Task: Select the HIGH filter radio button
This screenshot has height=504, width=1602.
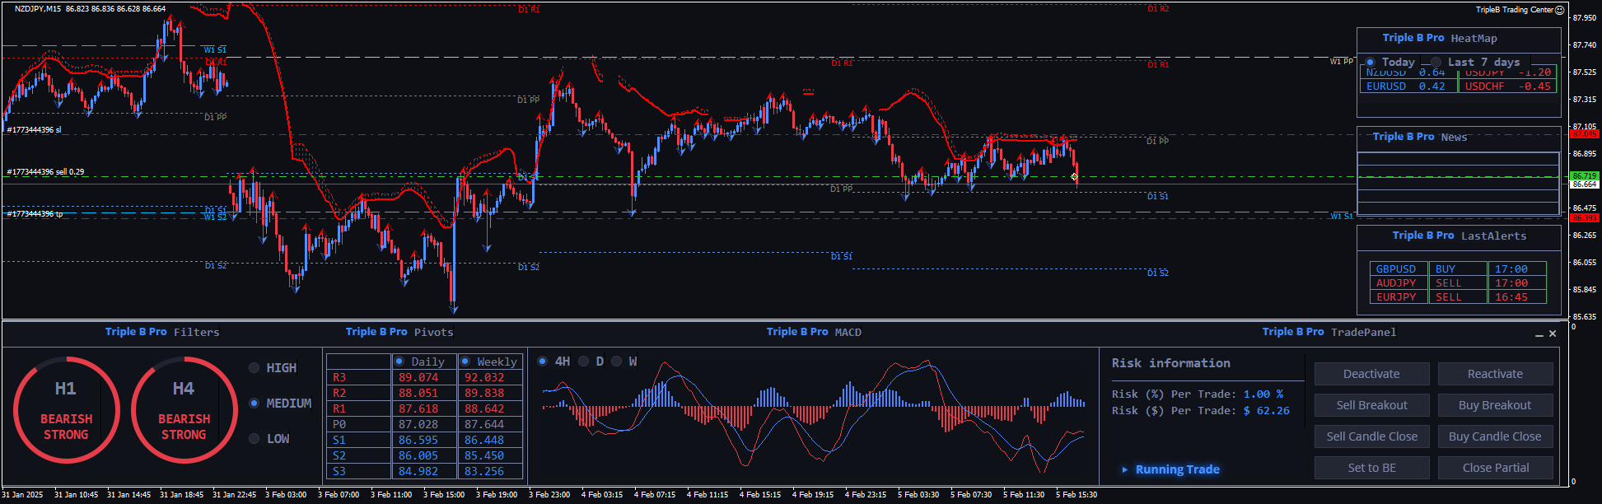Action: click(255, 368)
